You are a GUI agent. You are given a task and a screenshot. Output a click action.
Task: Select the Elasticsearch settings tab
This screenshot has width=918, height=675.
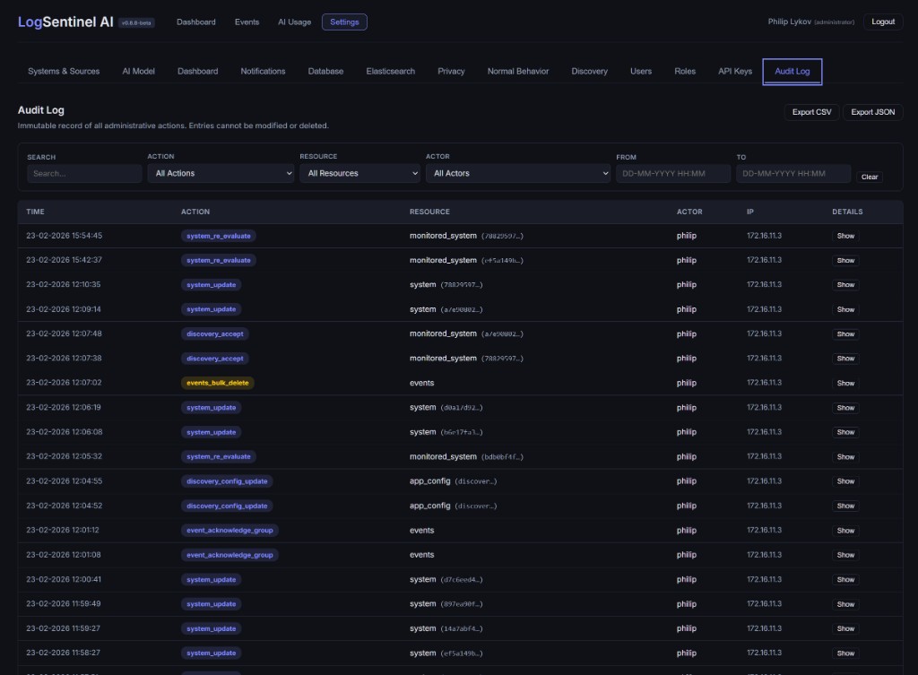click(x=390, y=71)
